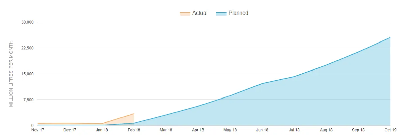Select the Actual data point at Jan 18
Image resolution: width=405 pixels, height=140 pixels.
[102, 124]
